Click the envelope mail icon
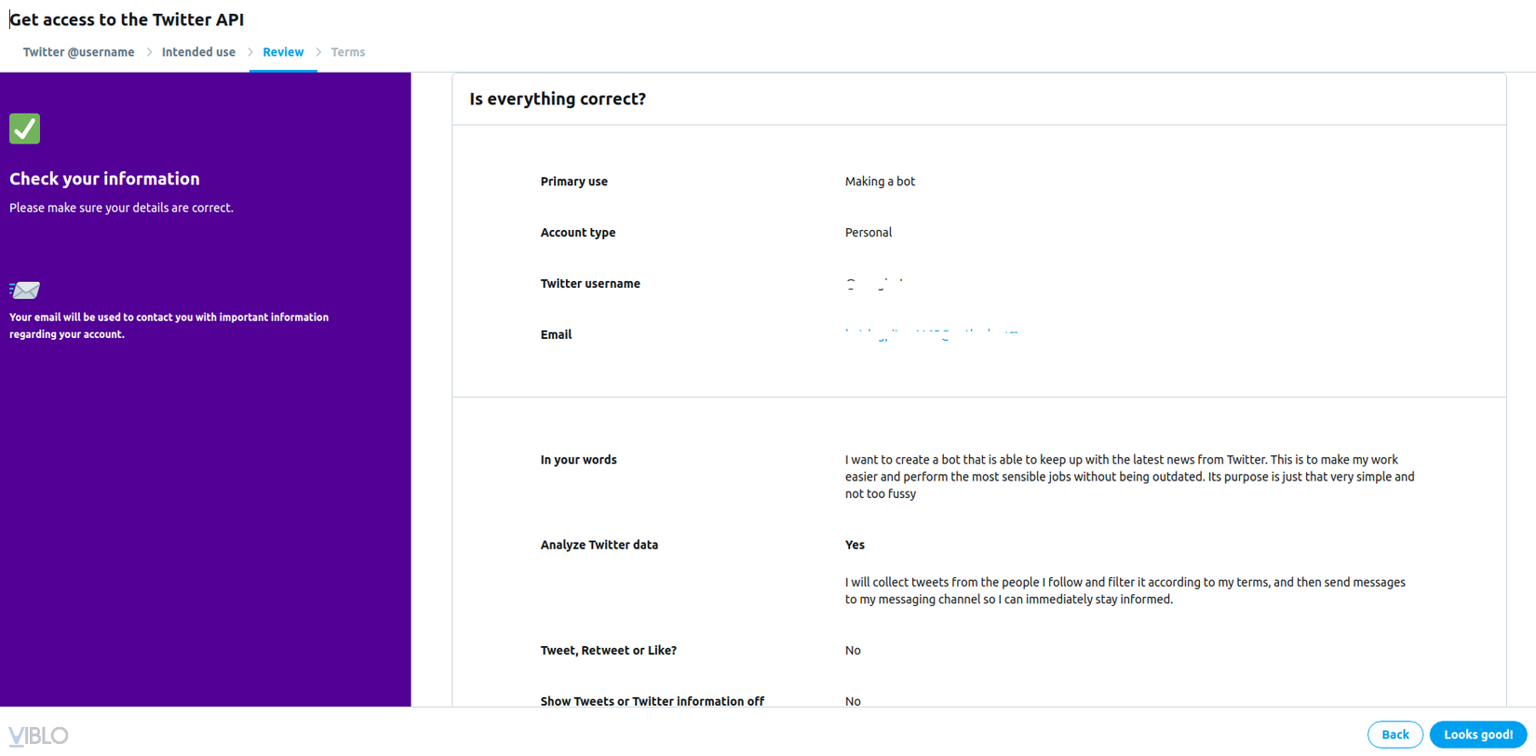 coord(25,290)
